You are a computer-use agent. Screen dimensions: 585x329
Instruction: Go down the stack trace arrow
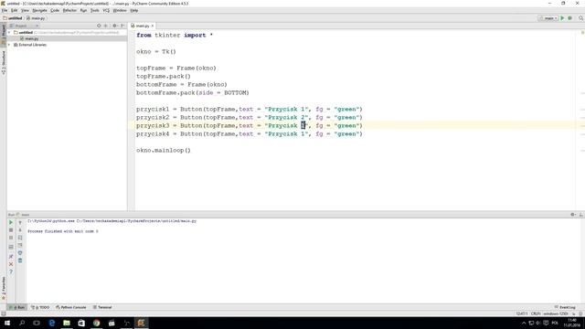[20, 230]
